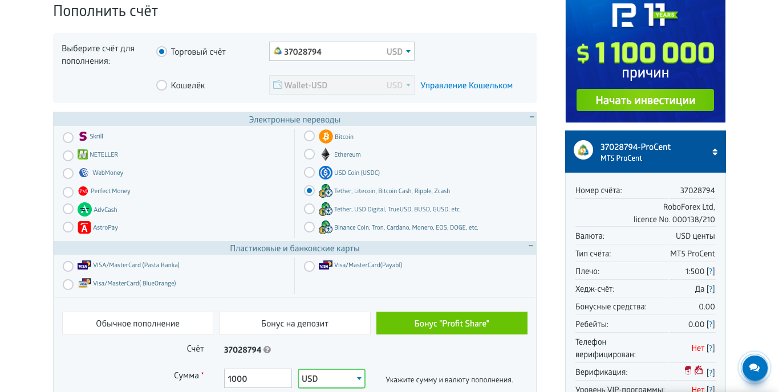Screen dimensions: 779x392
Task: Choose the Bitcoin payment radio button
Action: [309, 136]
